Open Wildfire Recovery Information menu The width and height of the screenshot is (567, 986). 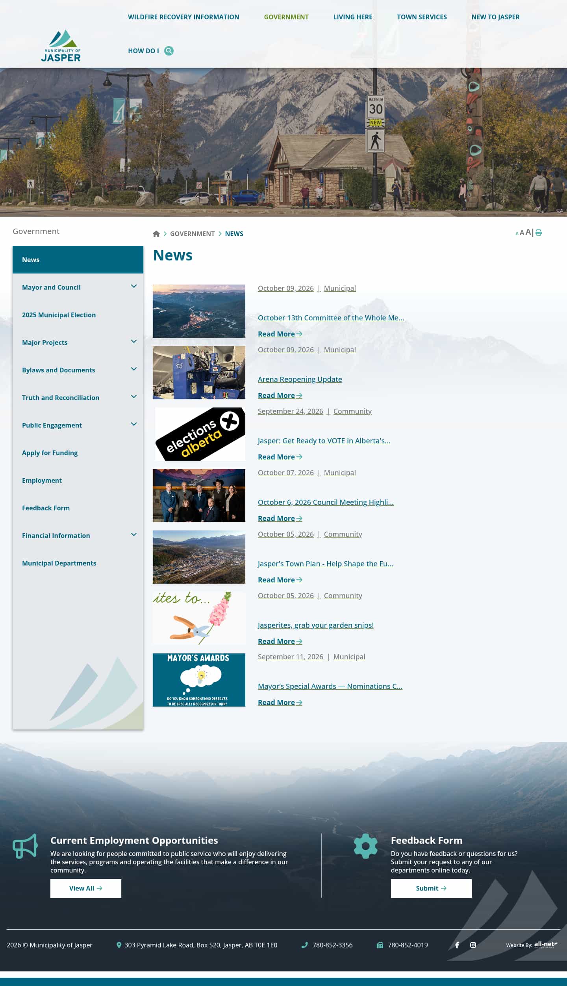[x=183, y=17]
